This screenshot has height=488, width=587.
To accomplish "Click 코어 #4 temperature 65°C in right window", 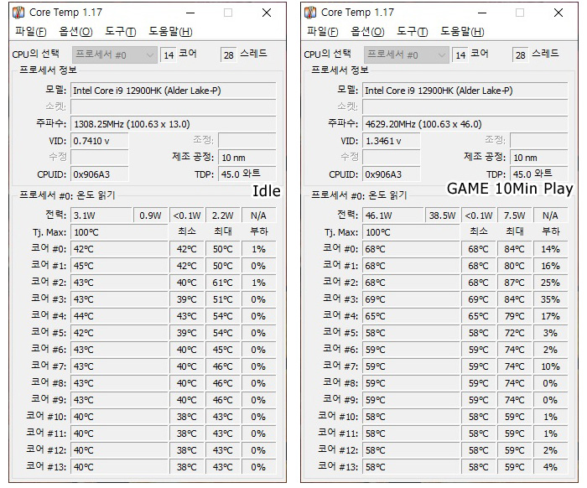I will [x=411, y=316].
